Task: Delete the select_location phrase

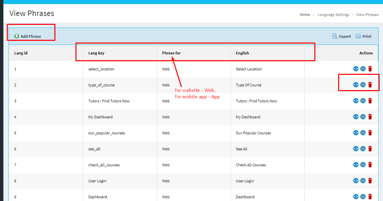Action: pos(370,69)
